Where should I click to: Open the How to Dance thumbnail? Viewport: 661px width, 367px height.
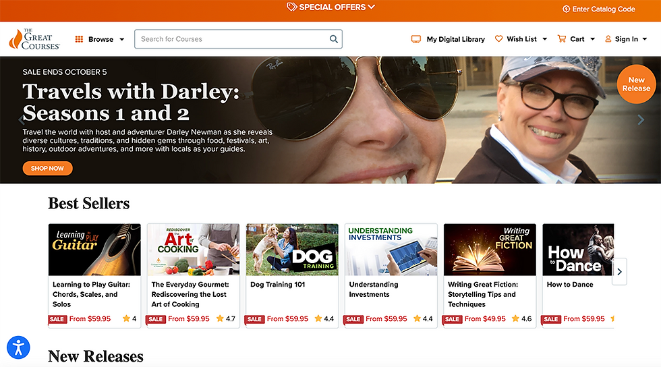pos(579,250)
